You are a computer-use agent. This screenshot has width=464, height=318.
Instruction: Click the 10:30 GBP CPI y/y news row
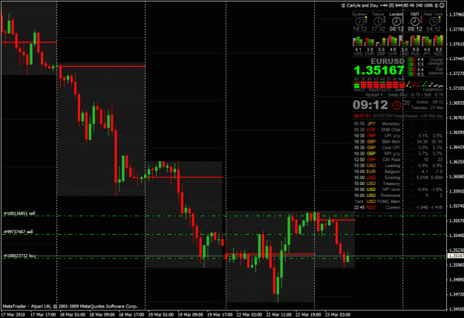[x=398, y=136]
